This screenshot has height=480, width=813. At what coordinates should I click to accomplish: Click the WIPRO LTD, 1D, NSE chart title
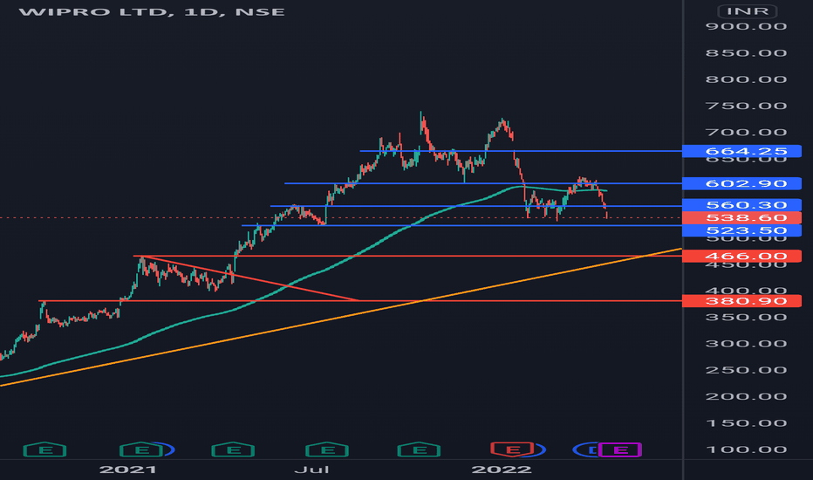[x=152, y=11]
